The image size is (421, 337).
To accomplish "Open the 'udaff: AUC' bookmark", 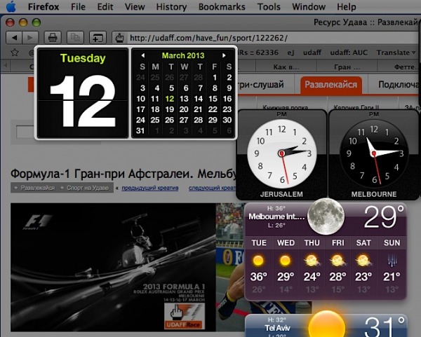I will point(349,53).
